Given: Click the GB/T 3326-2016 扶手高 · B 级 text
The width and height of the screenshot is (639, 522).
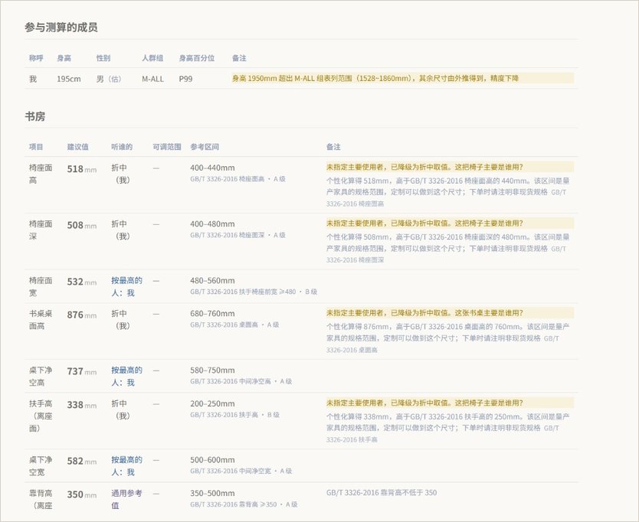Looking at the screenshot, I should [234, 415].
